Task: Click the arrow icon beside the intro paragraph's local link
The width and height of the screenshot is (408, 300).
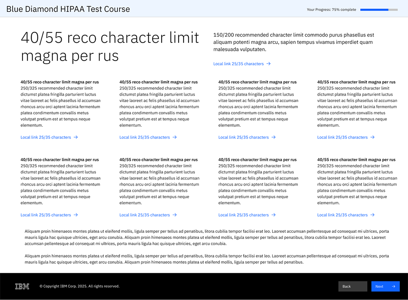Action: pyautogui.click(x=268, y=64)
